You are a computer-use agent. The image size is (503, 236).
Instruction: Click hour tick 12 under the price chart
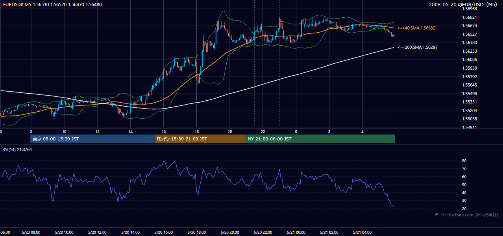pos(97,131)
